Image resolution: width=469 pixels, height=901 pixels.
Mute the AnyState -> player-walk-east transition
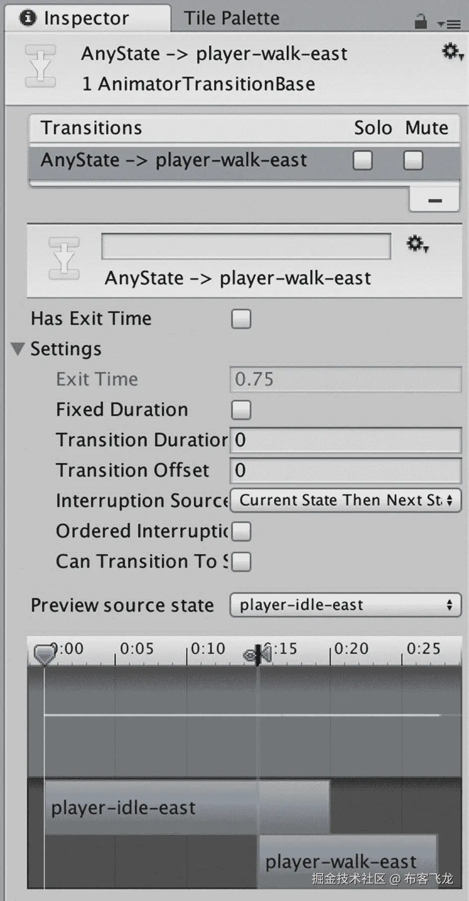click(413, 160)
